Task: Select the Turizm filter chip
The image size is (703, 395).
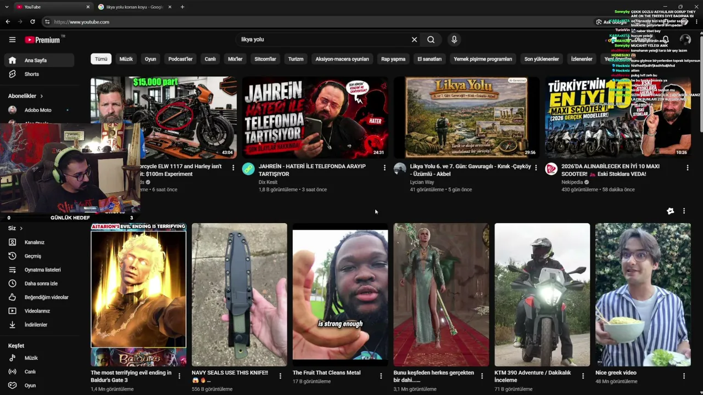Action: (x=295, y=59)
